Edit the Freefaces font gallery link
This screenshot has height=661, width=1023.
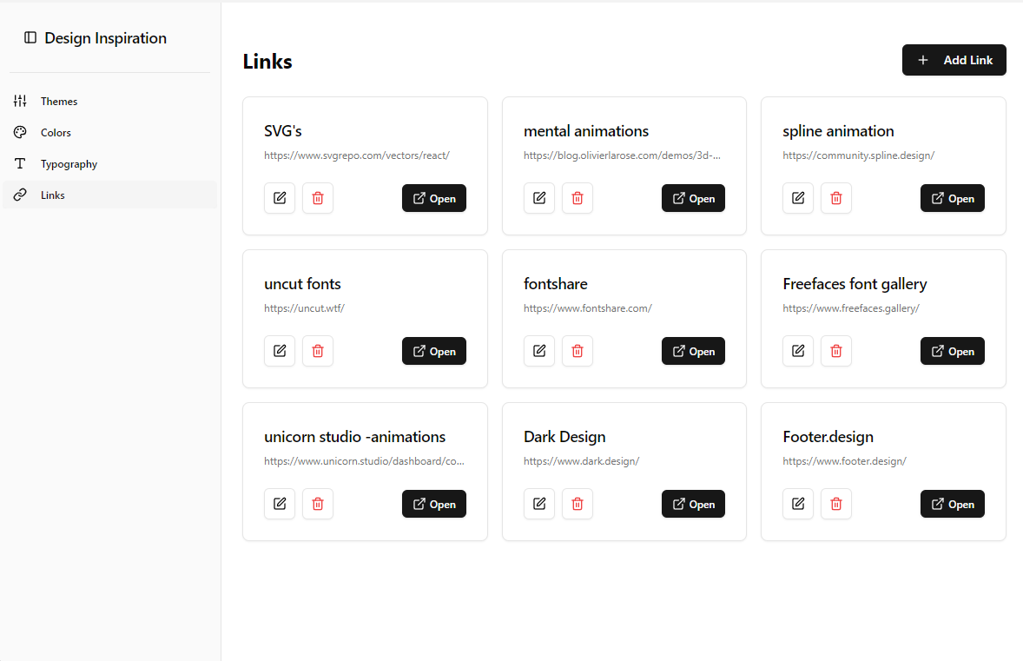pos(798,351)
